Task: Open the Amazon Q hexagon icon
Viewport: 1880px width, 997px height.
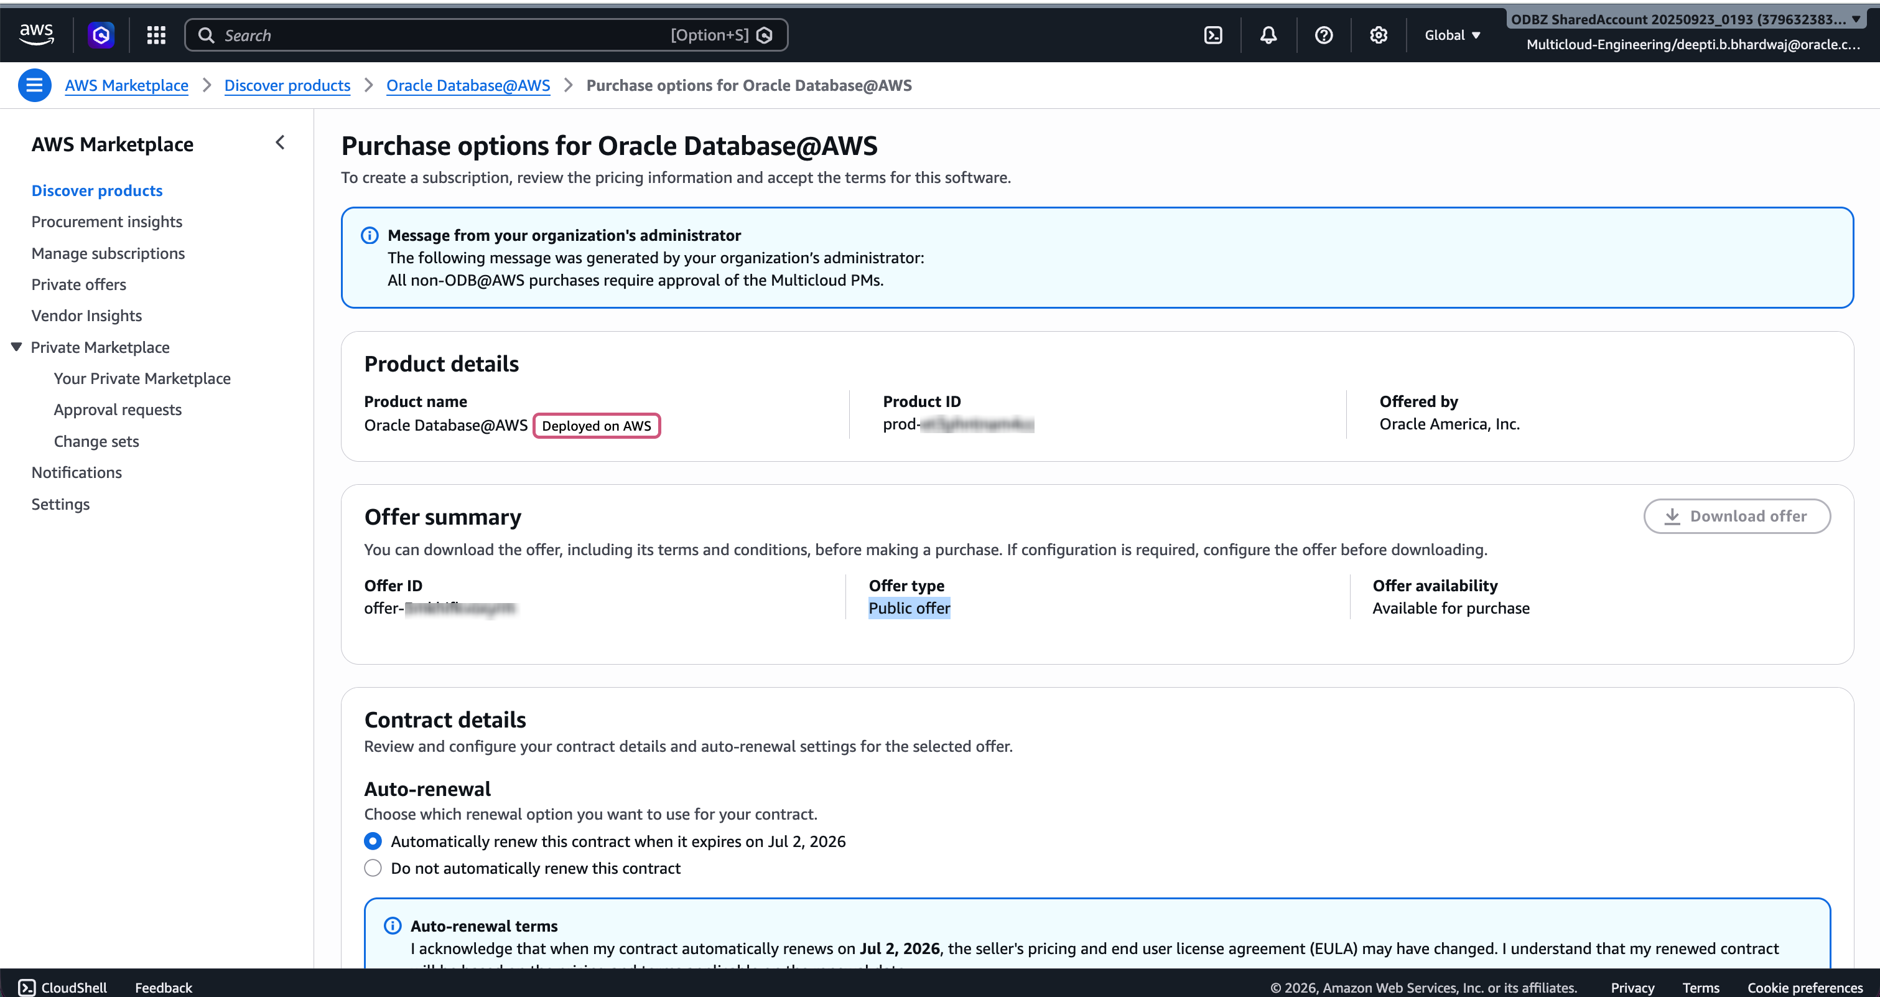Action: tap(101, 34)
